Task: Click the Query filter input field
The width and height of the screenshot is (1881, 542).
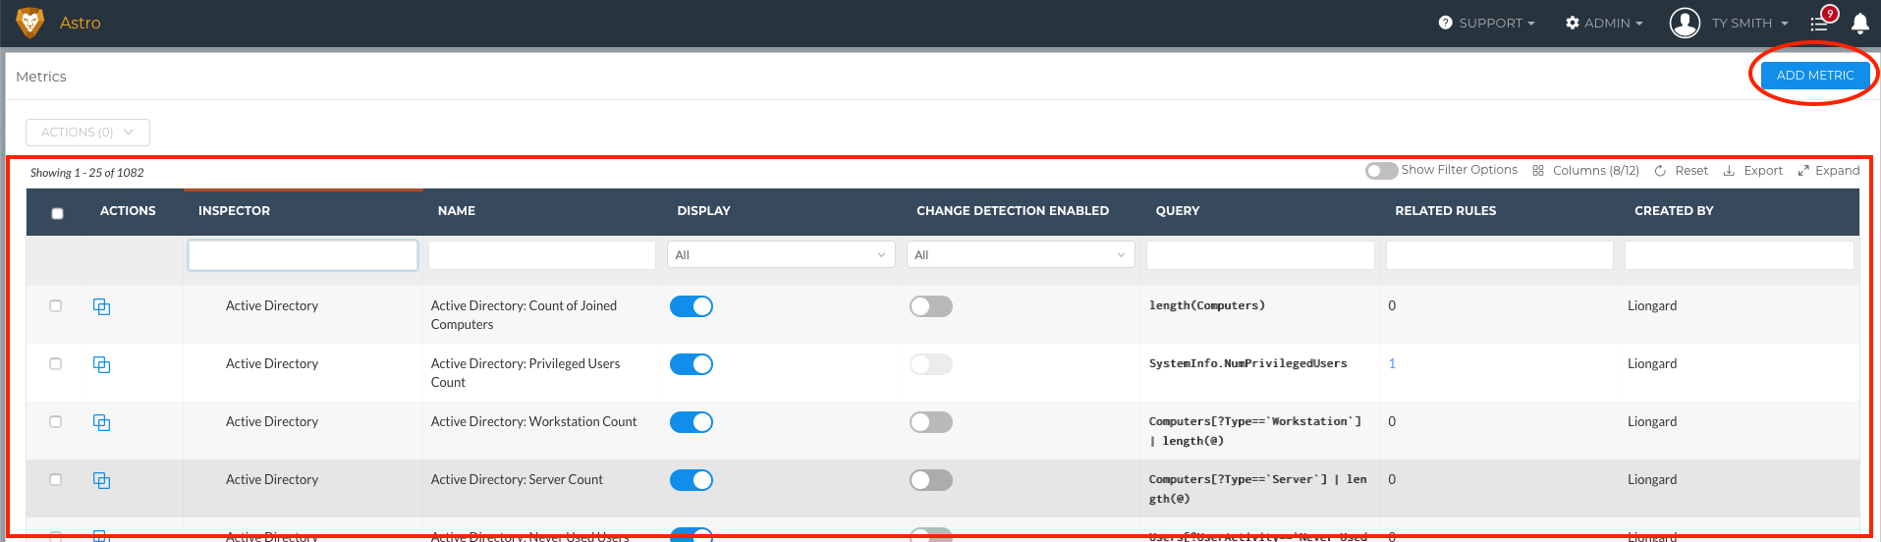Action: point(1260,255)
